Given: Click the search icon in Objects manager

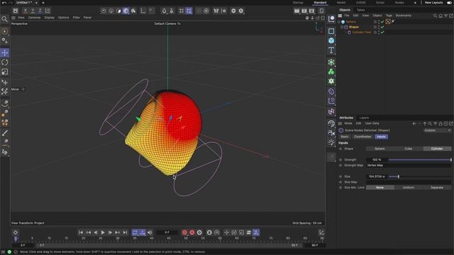Looking at the screenshot, I should (x=435, y=16).
